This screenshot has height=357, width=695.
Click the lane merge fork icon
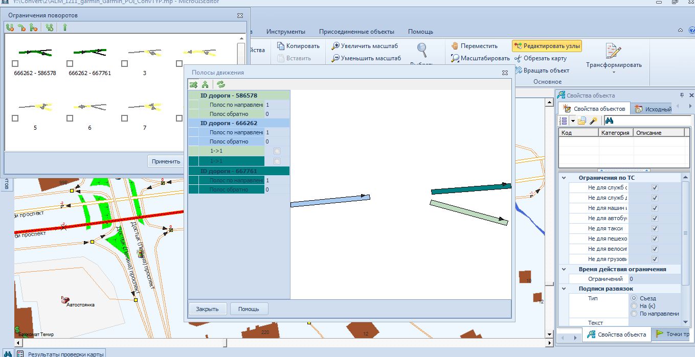[205, 85]
